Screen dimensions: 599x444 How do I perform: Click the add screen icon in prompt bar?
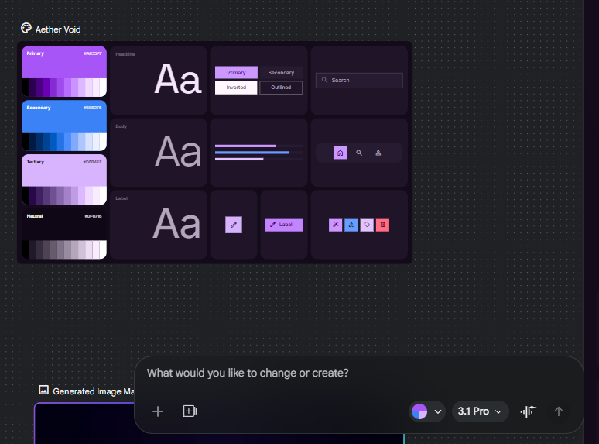[190, 411]
